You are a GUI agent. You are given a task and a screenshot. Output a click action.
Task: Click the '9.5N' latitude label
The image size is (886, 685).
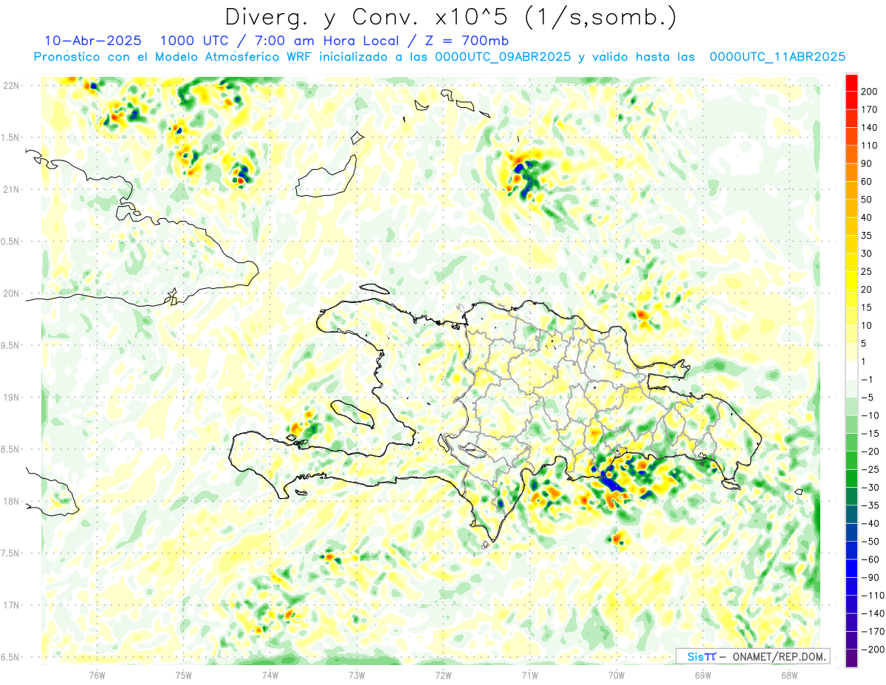click(10, 346)
